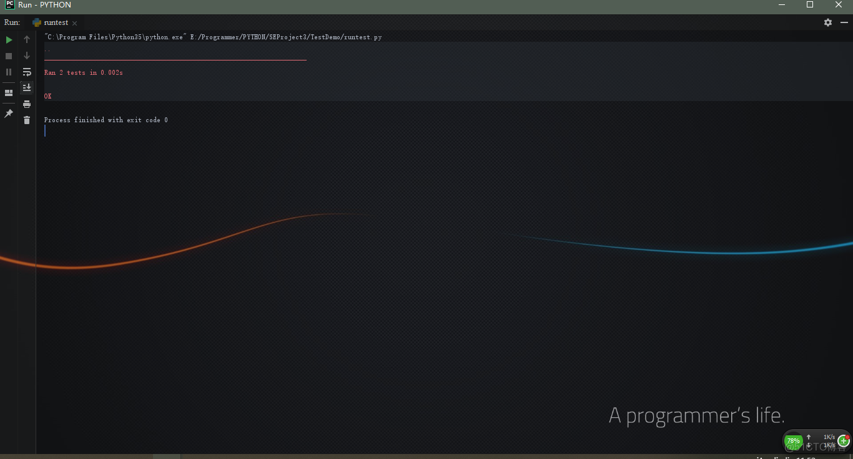Stop the running process
853x459 pixels.
coord(9,56)
